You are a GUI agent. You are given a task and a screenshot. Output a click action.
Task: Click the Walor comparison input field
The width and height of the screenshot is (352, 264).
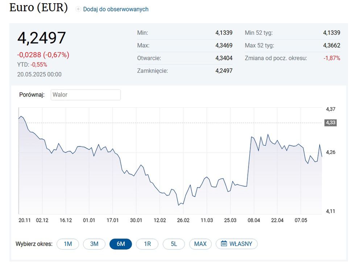[86, 95]
